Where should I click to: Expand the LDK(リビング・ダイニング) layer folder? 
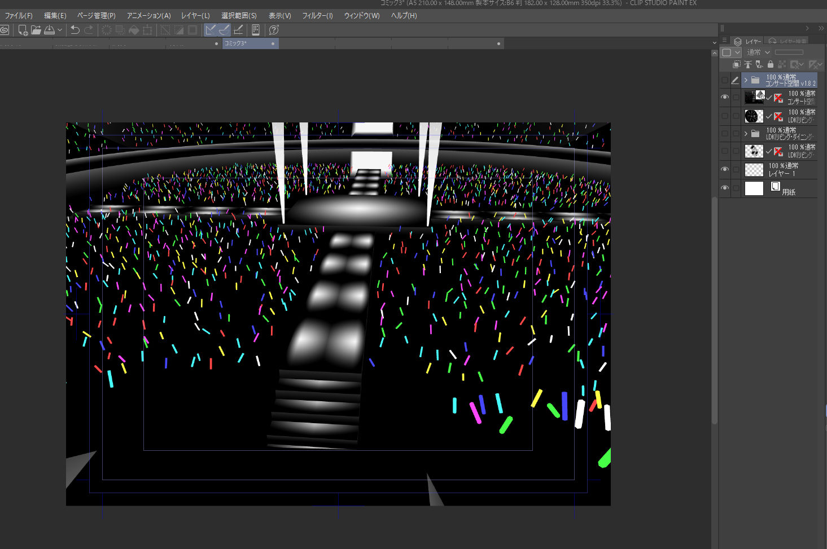coord(746,134)
